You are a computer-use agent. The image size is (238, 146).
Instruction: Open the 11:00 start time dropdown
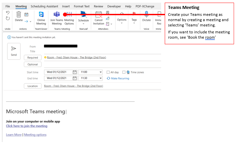tap(100, 72)
